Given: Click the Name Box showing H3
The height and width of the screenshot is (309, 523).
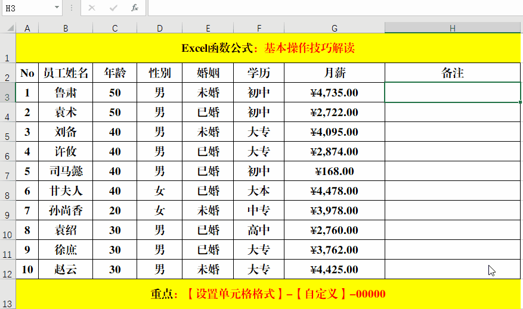Looking at the screenshot, I should (x=27, y=8).
